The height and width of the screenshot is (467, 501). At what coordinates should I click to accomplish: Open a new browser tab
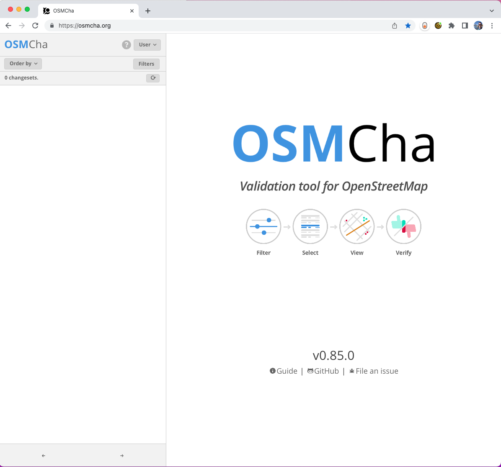click(x=147, y=11)
